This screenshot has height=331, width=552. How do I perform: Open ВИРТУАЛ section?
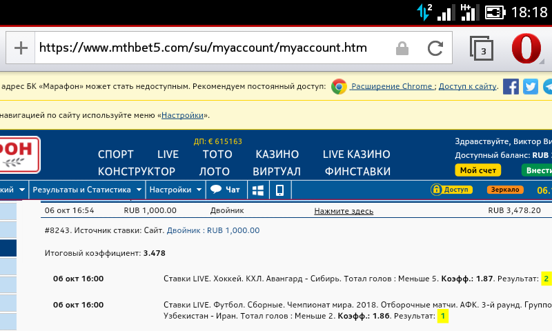277,171
